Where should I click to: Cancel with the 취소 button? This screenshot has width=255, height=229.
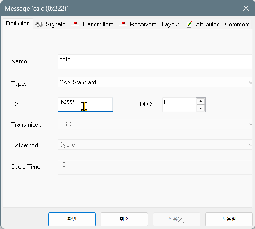point(124,219)
